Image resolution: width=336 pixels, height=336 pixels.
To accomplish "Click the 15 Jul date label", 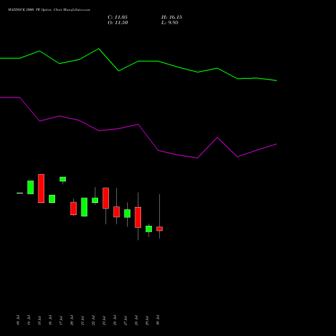I will click(40, 320).
